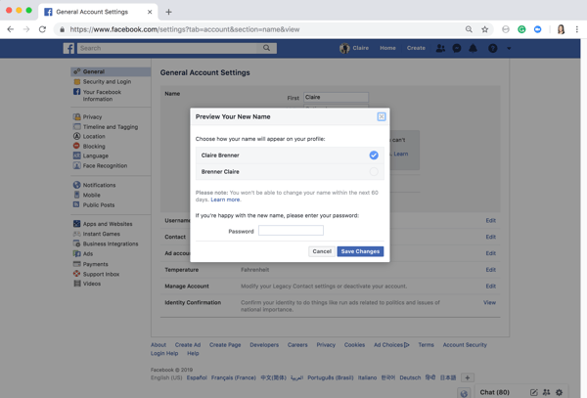
Task: Open the Friend Requests icon
Action: (x=440, y=48)
